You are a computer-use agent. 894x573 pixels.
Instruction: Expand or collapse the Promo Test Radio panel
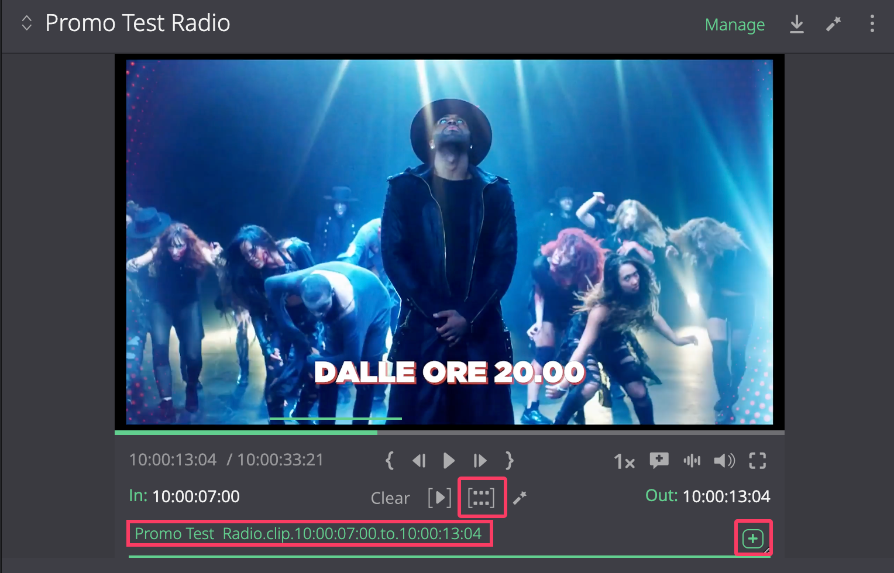(x=26, y=23)
